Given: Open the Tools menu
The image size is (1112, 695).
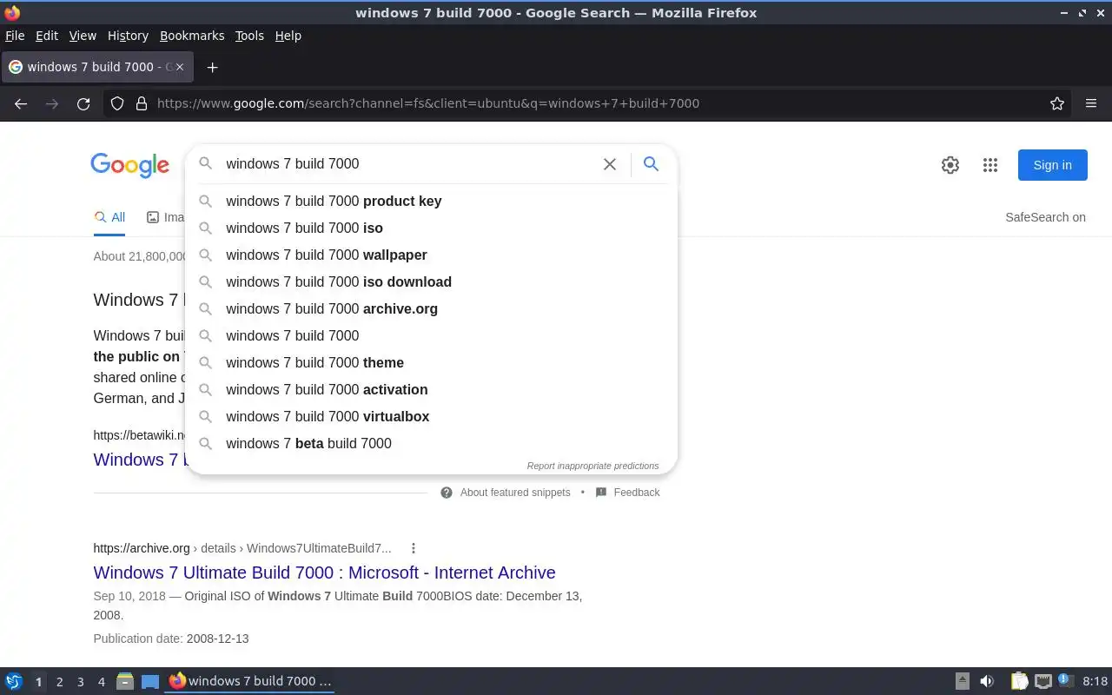Looking at the screenshot, I should pyautogui.click(x=249, y=36).
